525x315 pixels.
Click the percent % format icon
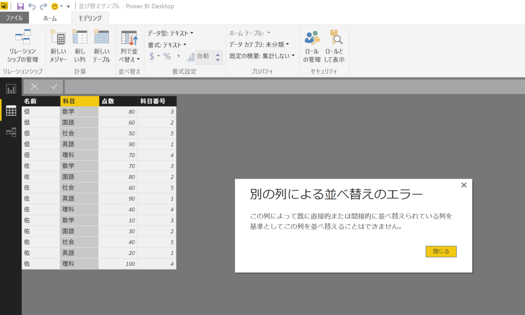[x=167, y=56]
